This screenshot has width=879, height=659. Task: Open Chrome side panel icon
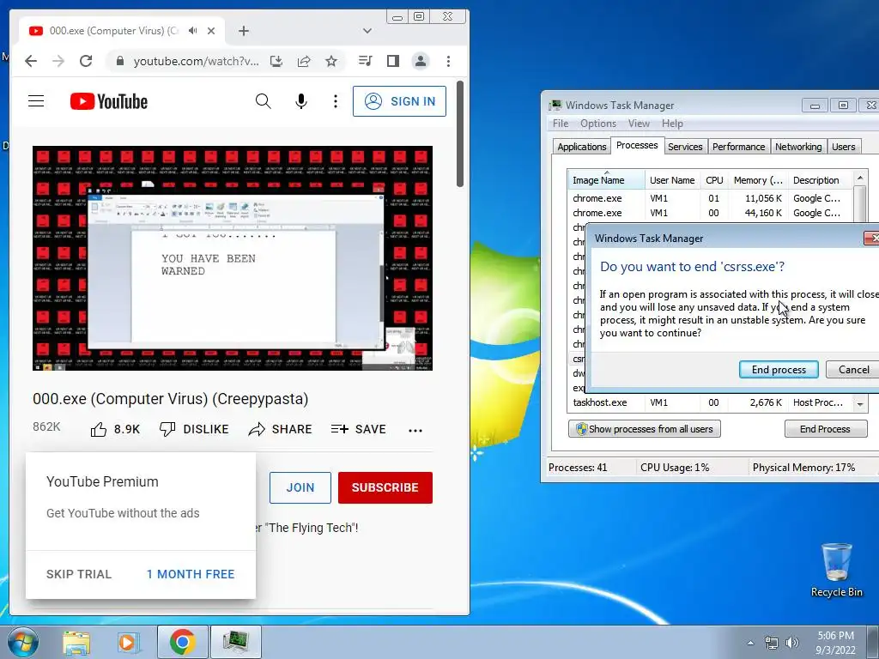click(393, 61)
